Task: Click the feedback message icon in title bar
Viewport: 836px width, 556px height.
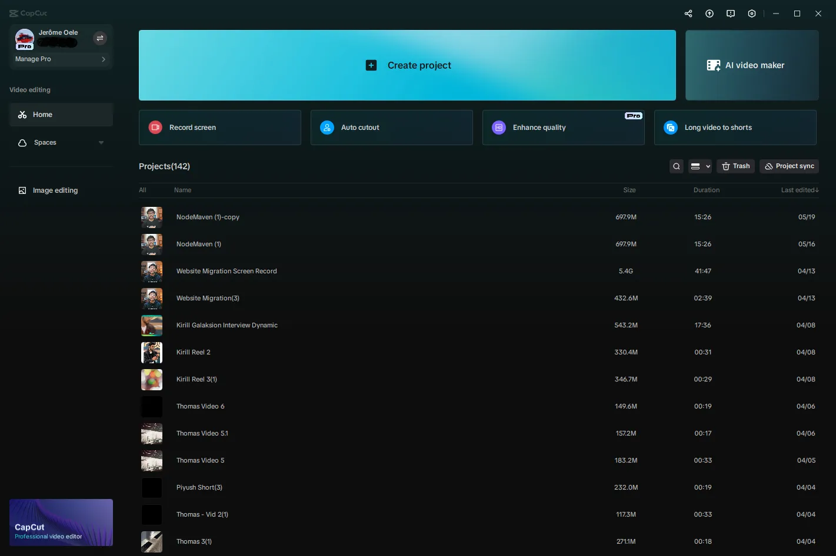Action: click(731, 14)
